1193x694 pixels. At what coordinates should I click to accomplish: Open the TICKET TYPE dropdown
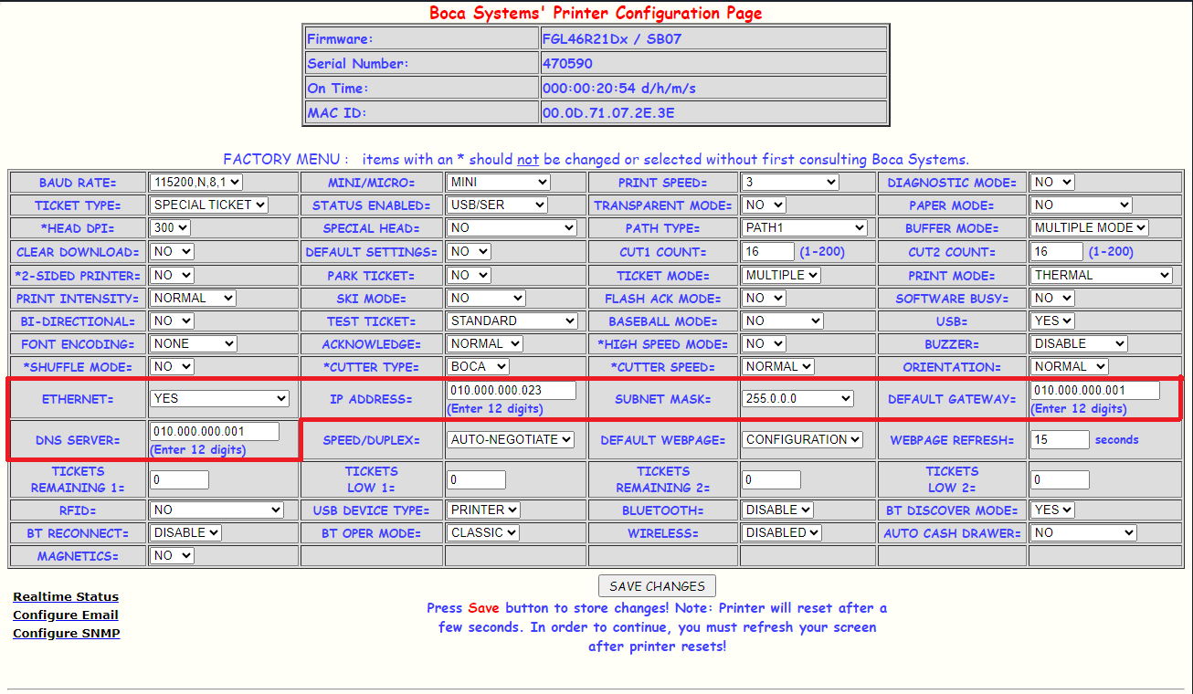coord(209,205)
